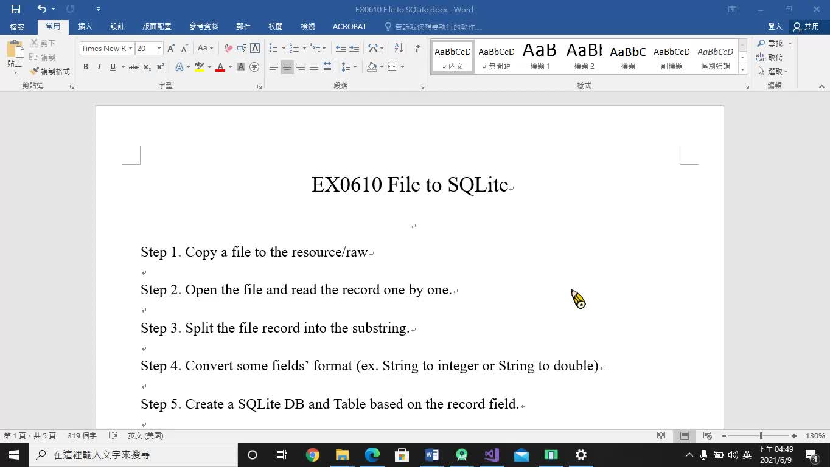Toggle superscript formatting

click(161, 67)
